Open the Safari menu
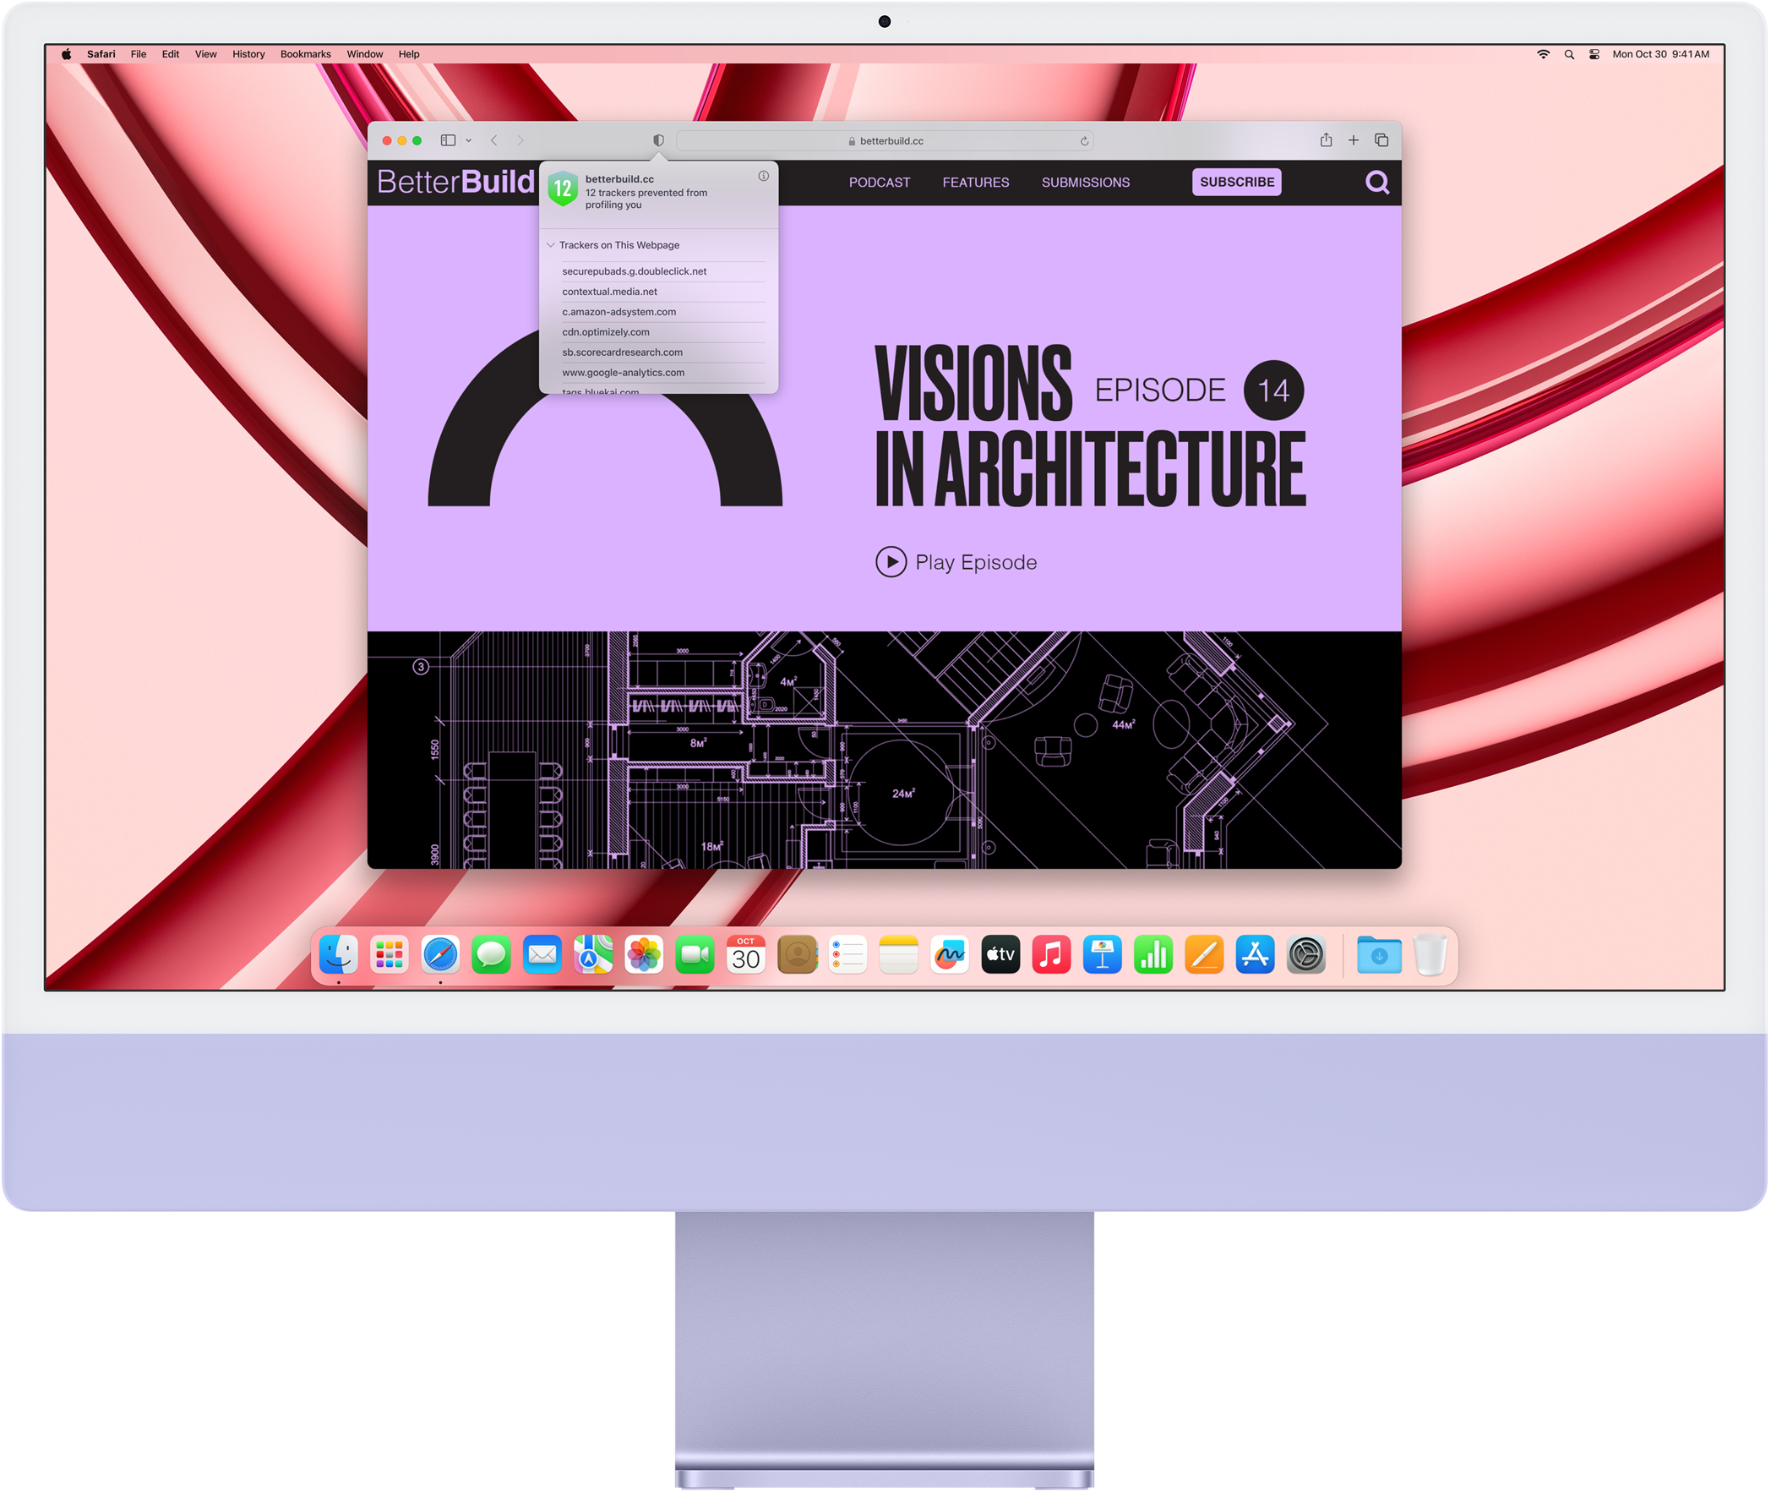 101,54
